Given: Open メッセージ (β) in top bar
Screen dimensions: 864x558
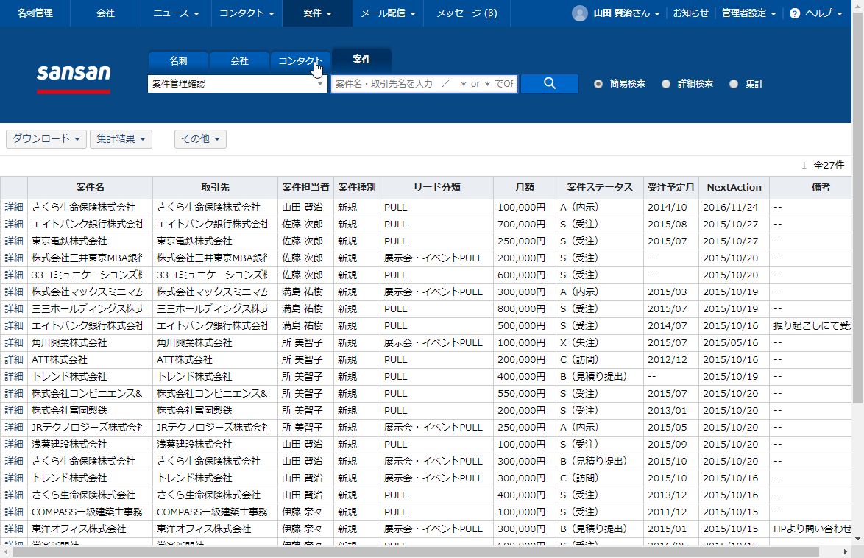Looking at the screenshot, I should pos(467,13).
